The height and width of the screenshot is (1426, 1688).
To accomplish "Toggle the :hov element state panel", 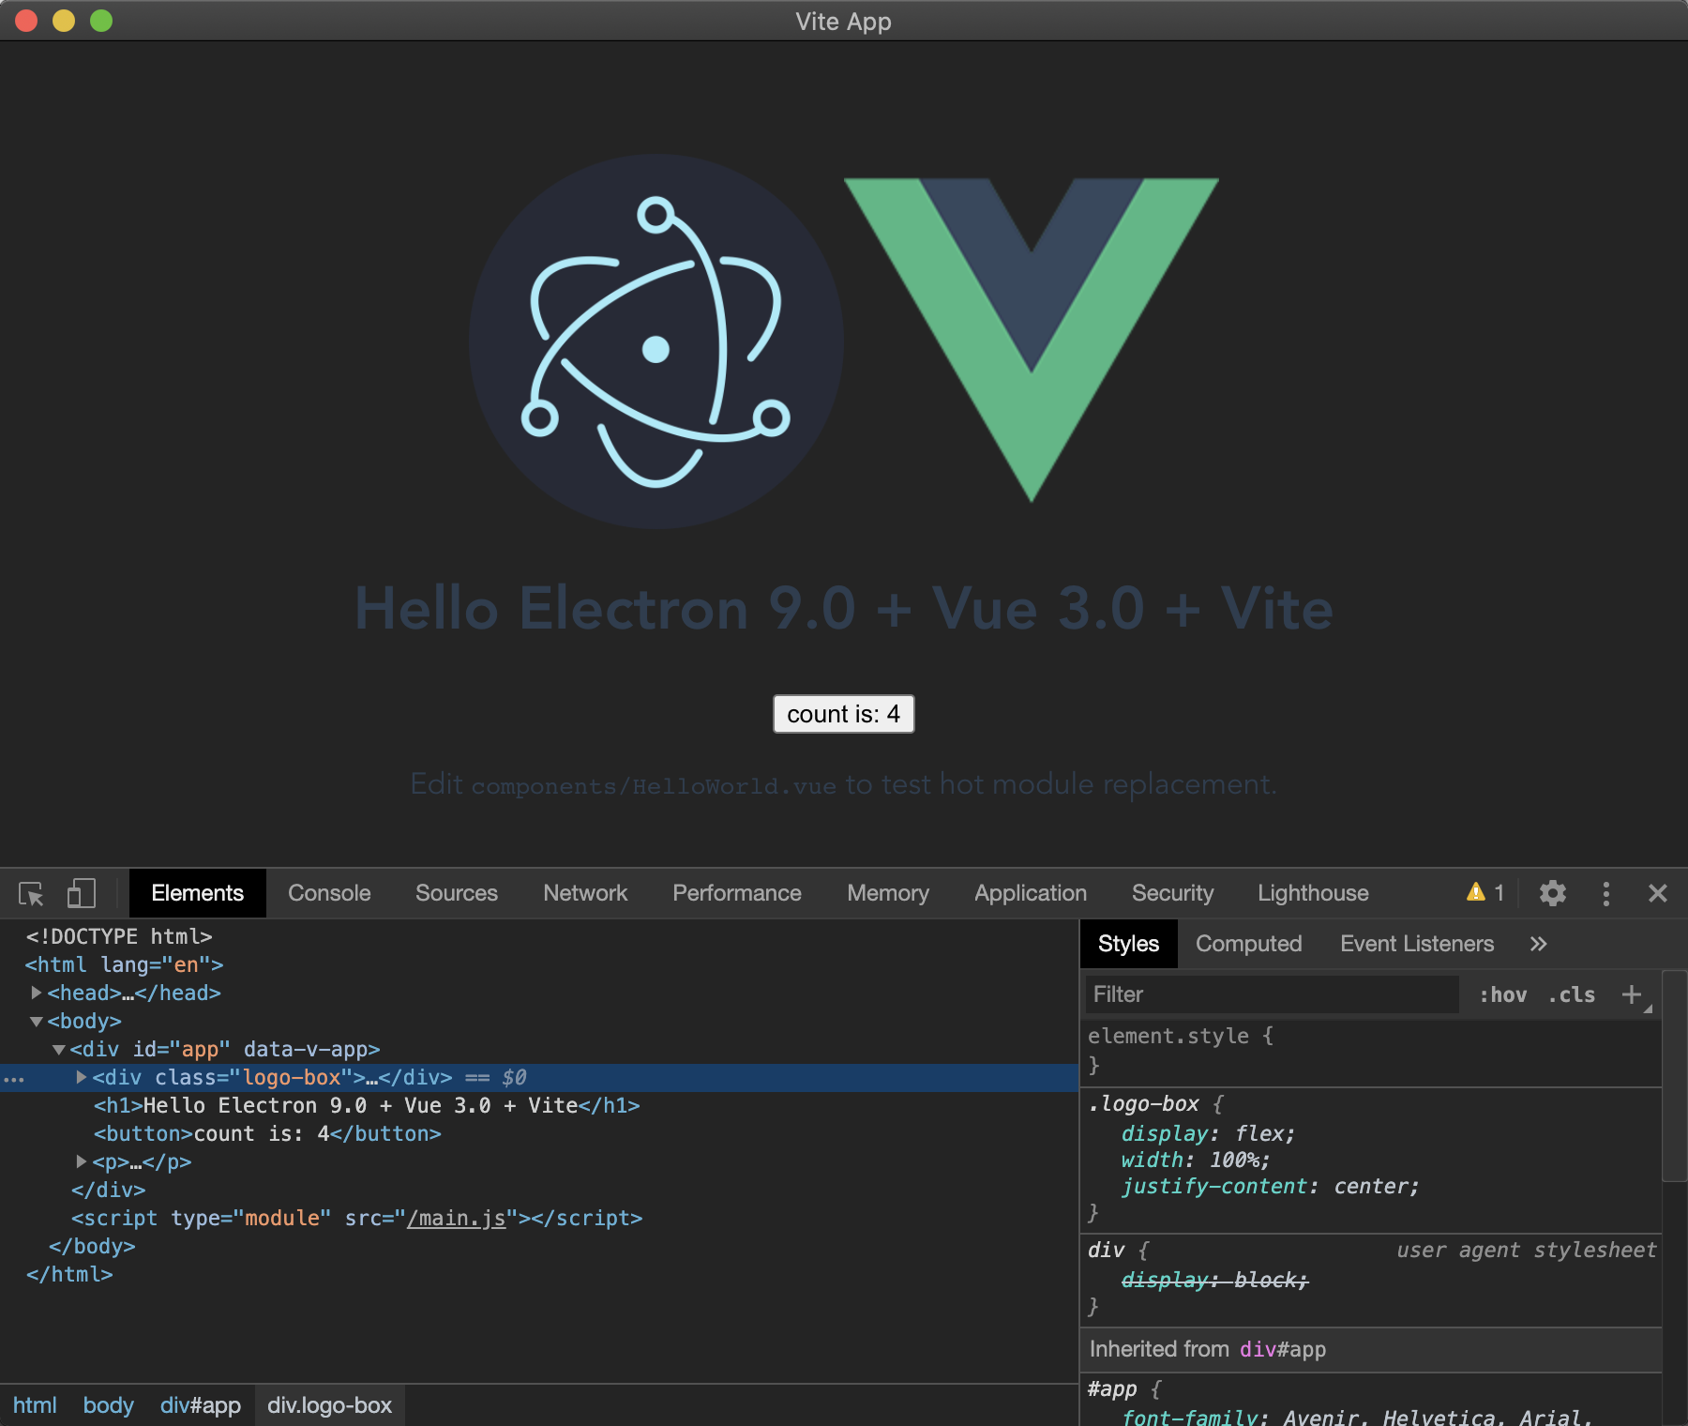I will (x=1502, y=994).
